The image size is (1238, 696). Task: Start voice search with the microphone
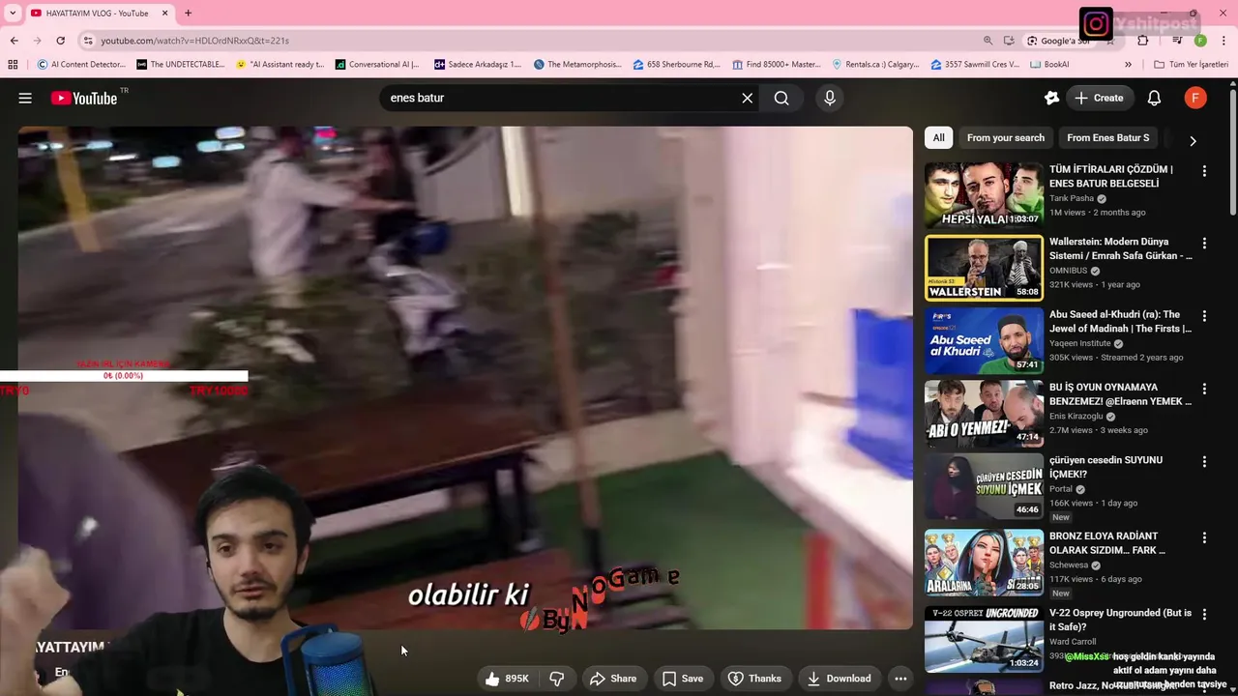tap(829, 98)
